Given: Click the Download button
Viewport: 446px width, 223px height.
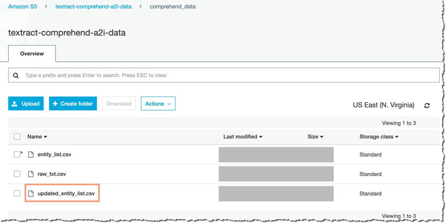Looking at the screenshot, I should click(x=119, y=103).
